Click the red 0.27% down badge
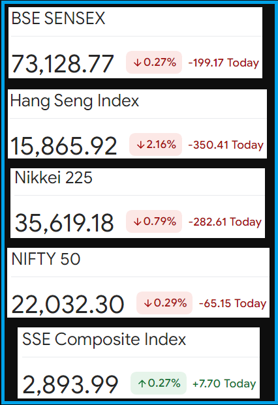Screen dimensions: 278x405 (x=154, y=62)
